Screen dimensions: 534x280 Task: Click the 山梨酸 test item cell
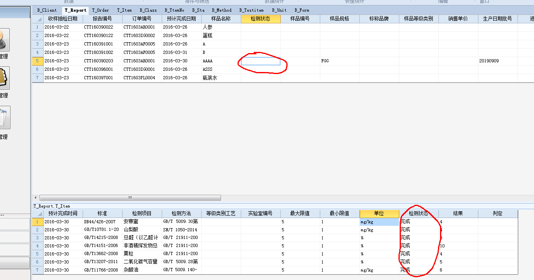pyautogui.click(x=142, y=230)
